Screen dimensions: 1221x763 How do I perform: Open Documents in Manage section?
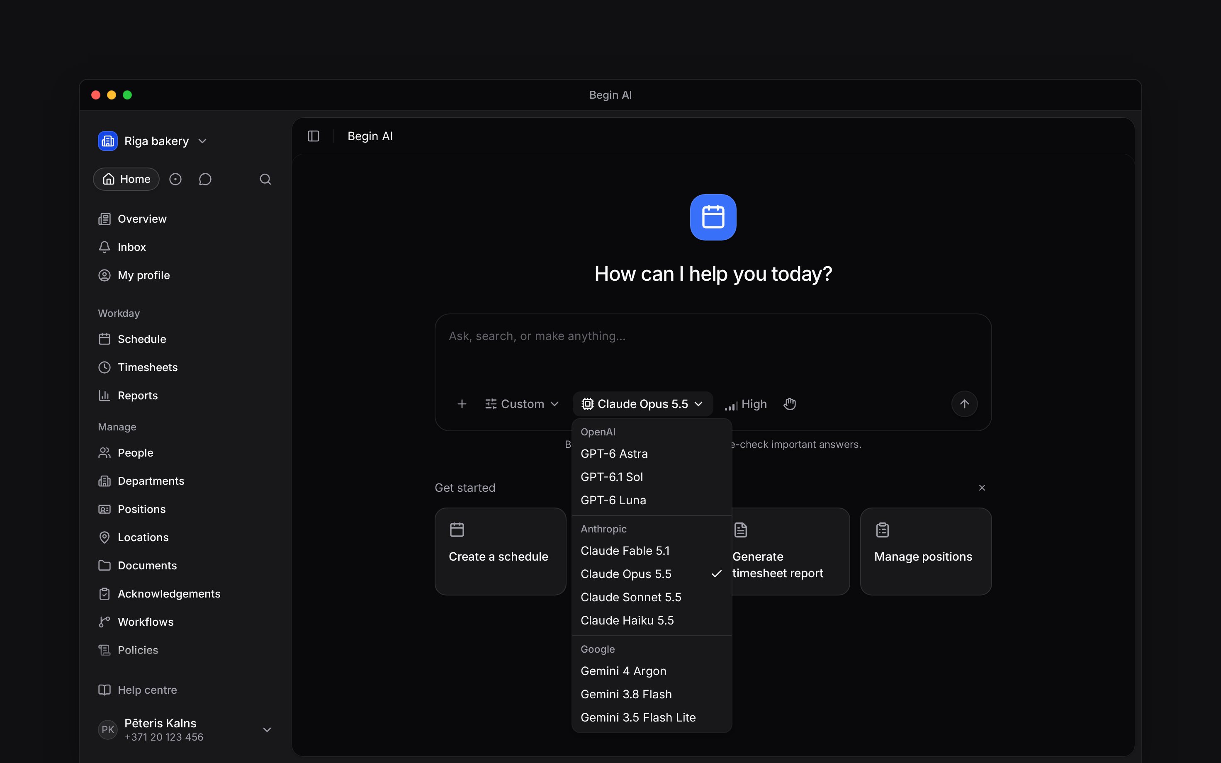click(186, 566)
